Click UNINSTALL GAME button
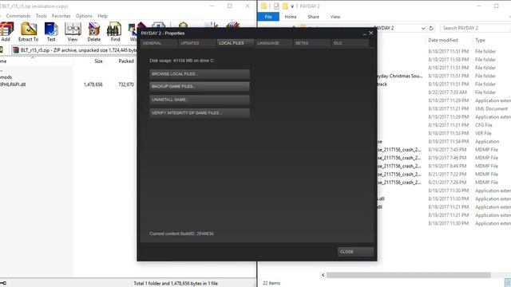This screenshot has height=287, width=511. (x=200, y=100)
